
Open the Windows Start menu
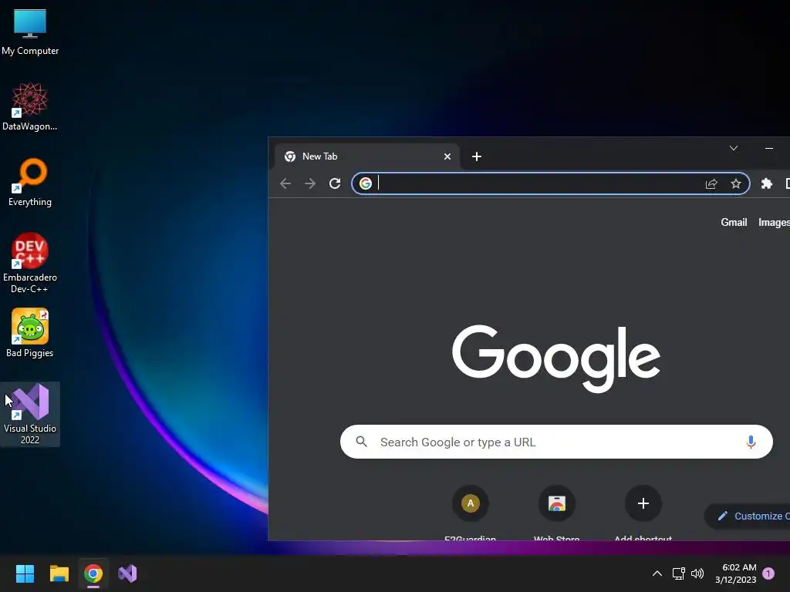point(25,573)
